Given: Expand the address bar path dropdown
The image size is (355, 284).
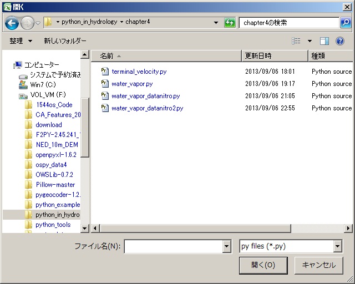Looking at the screenshot, I should point(216,23).
